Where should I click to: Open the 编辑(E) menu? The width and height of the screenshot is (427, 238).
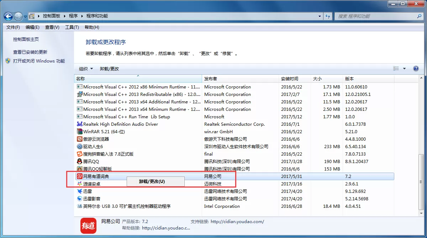pos(33,27)
